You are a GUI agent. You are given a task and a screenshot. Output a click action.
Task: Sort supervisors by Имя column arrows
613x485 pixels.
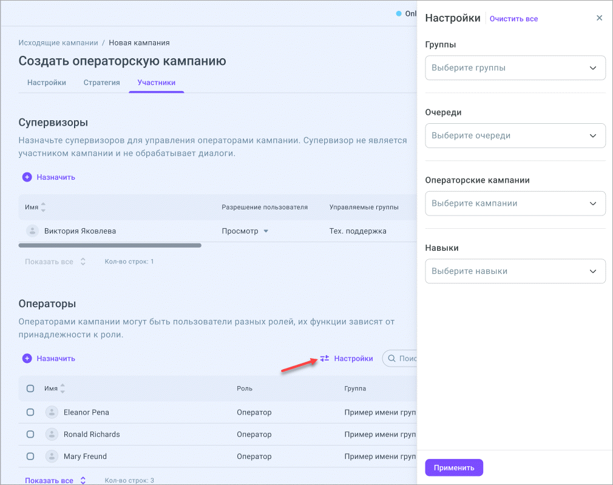pos(43,207)
